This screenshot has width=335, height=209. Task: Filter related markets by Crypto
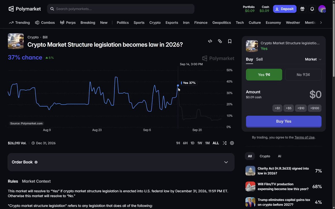pos(265,156)
